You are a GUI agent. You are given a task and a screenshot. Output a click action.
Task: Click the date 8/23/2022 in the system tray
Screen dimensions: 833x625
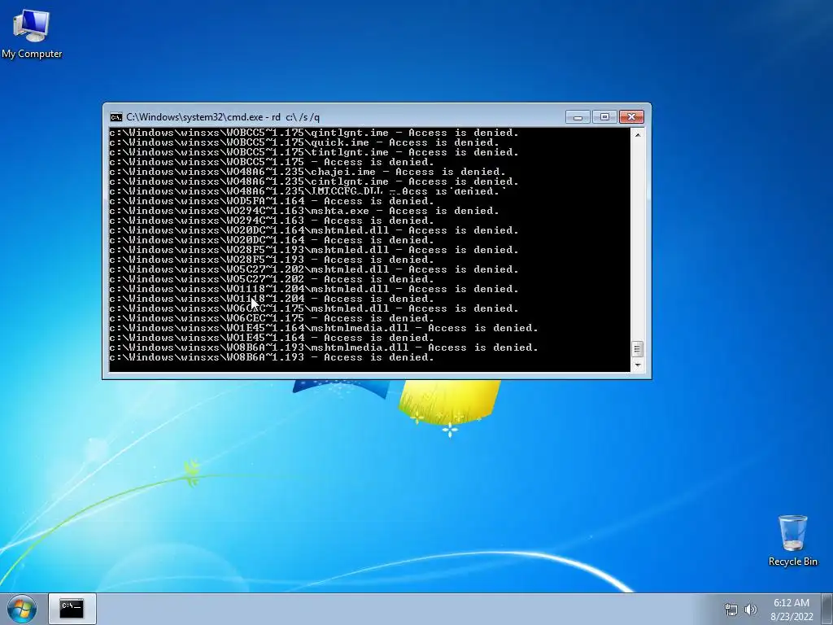(792, 617)
